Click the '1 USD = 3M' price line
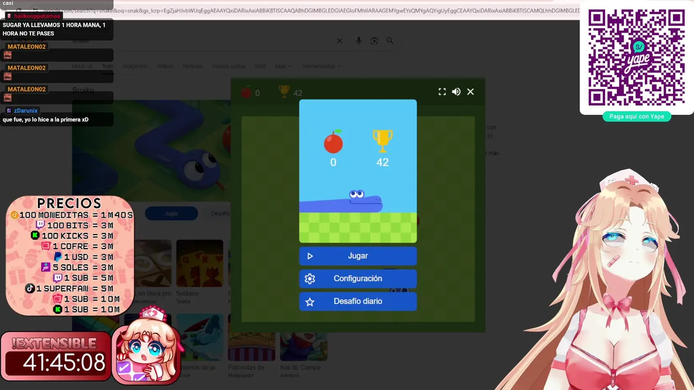This screenshot has height=390, width=694. click(83, 257)
